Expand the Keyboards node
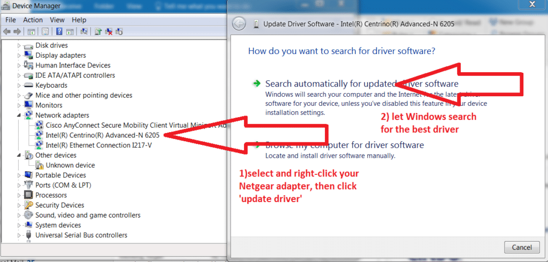548x262 pixels. 19,85
